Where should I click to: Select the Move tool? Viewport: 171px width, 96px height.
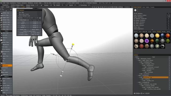(6, 63)
